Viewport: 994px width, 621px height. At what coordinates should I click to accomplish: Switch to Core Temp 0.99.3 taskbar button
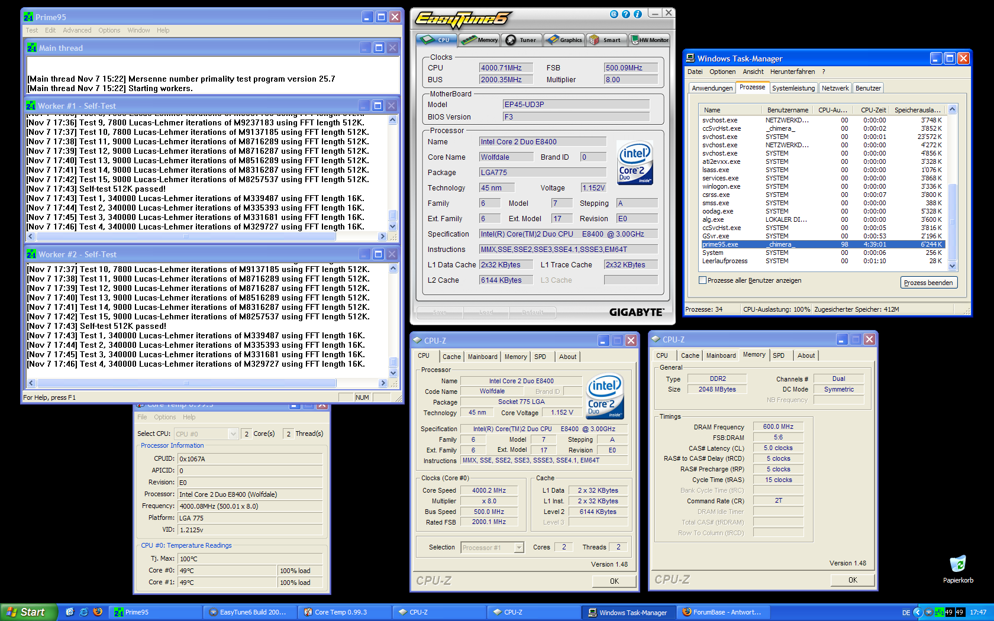coord(344,612)
